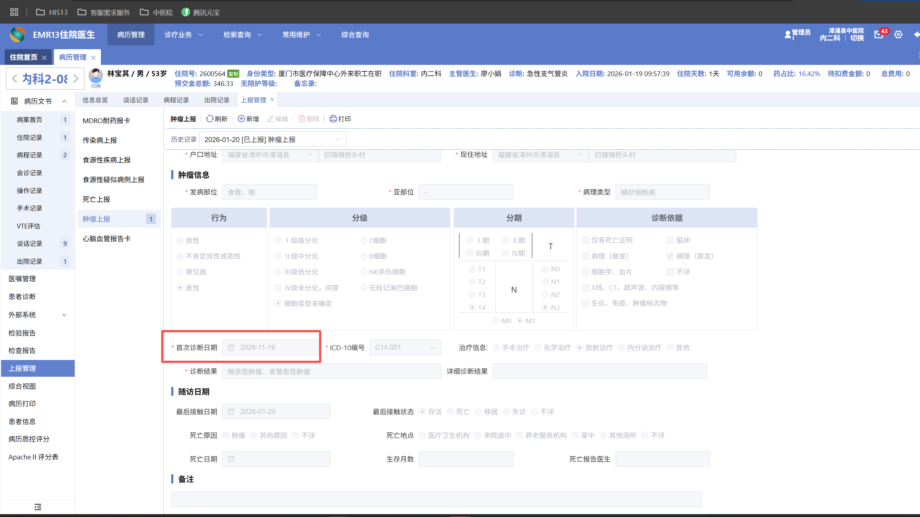
Task: Open the browser apps grid icon
Action: pos(14,12)
